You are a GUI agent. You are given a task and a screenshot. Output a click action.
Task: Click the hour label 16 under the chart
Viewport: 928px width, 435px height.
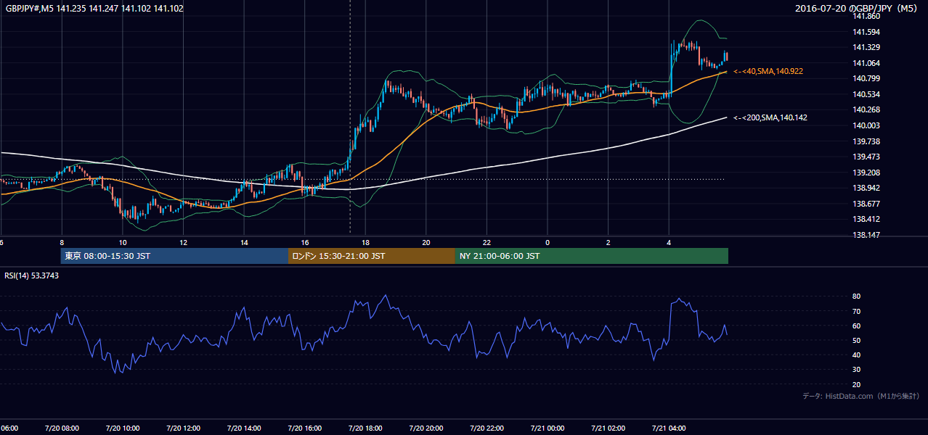[x=305, y=242]
